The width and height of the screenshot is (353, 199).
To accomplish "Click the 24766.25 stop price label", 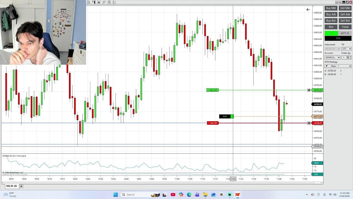I will (317, 123).
